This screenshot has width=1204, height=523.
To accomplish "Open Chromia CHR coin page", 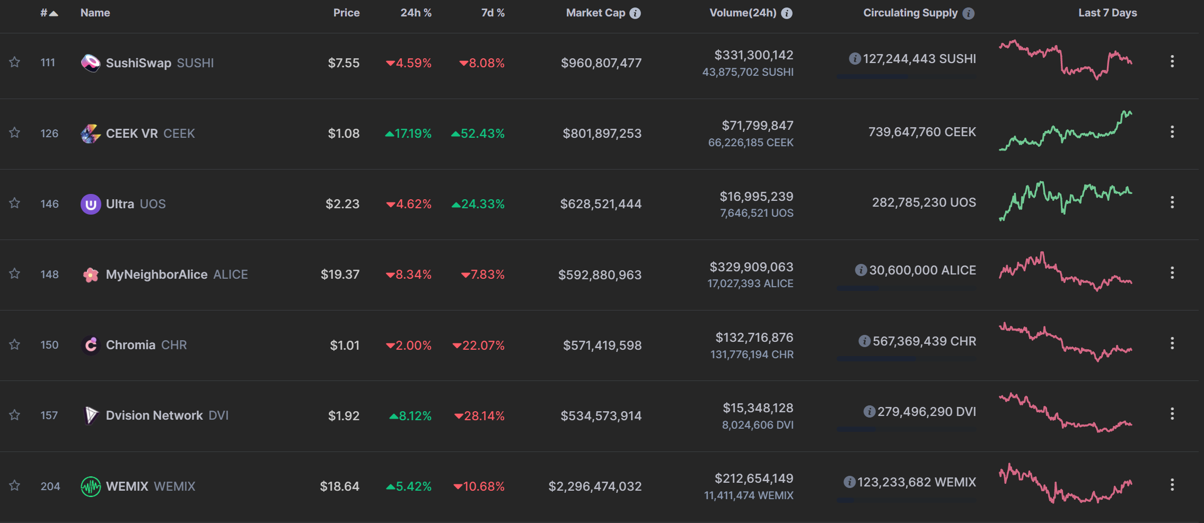I will click(x=146, y=345).
